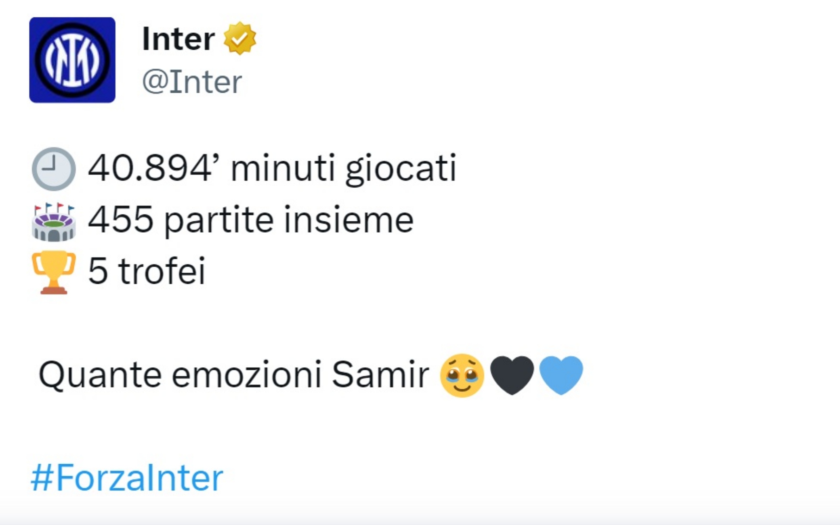
Task: Click the text 'Quante emozioni Samir'
Action: click(233, 375)
